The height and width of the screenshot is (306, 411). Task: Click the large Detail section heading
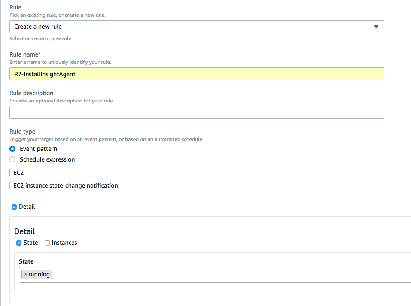(24, 231)
